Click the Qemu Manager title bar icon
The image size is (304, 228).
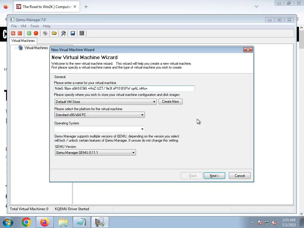pos(12,20)
